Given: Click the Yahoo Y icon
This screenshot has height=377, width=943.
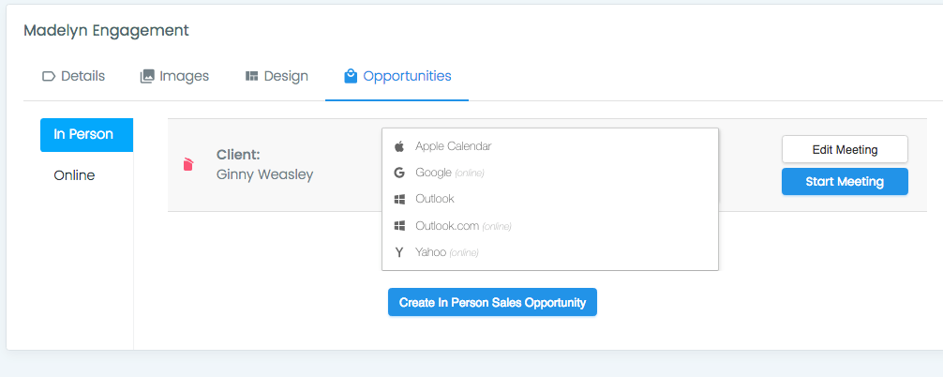Looking at the screenshot, I should [x=398, y=252].
